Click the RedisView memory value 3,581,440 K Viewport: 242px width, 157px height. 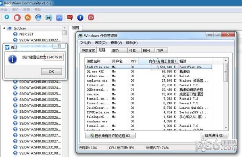coord(166,67)
